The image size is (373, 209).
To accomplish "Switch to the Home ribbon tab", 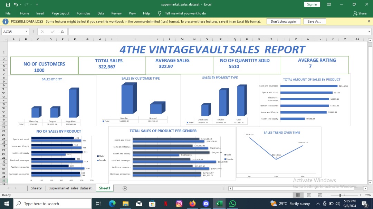I will [25, 13].
